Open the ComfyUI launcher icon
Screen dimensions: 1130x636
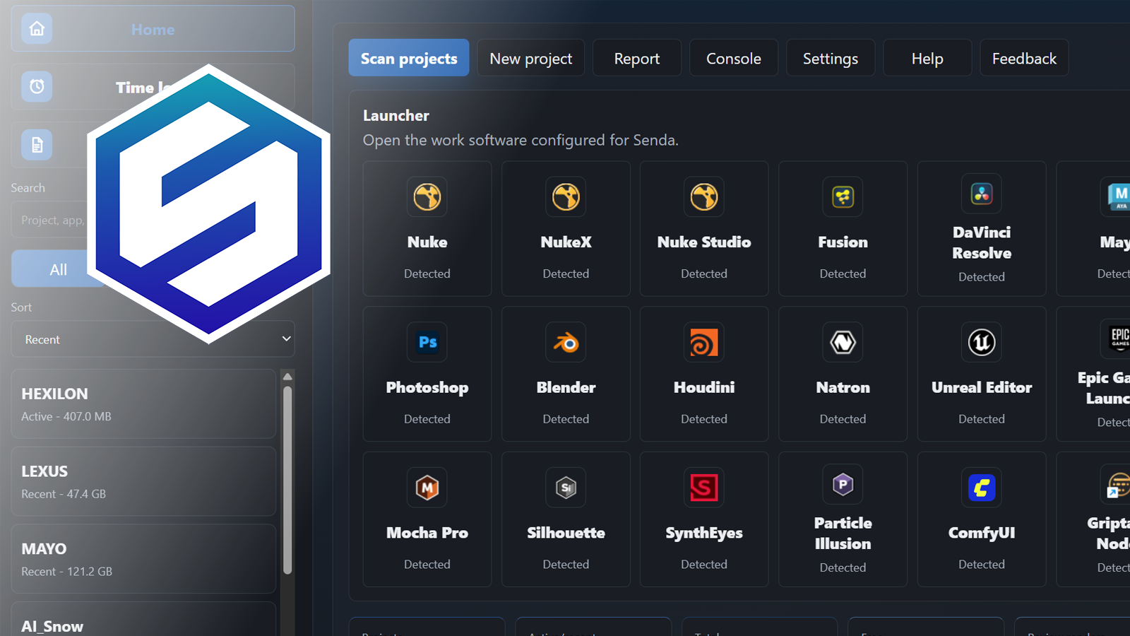(x=982, y=488)
